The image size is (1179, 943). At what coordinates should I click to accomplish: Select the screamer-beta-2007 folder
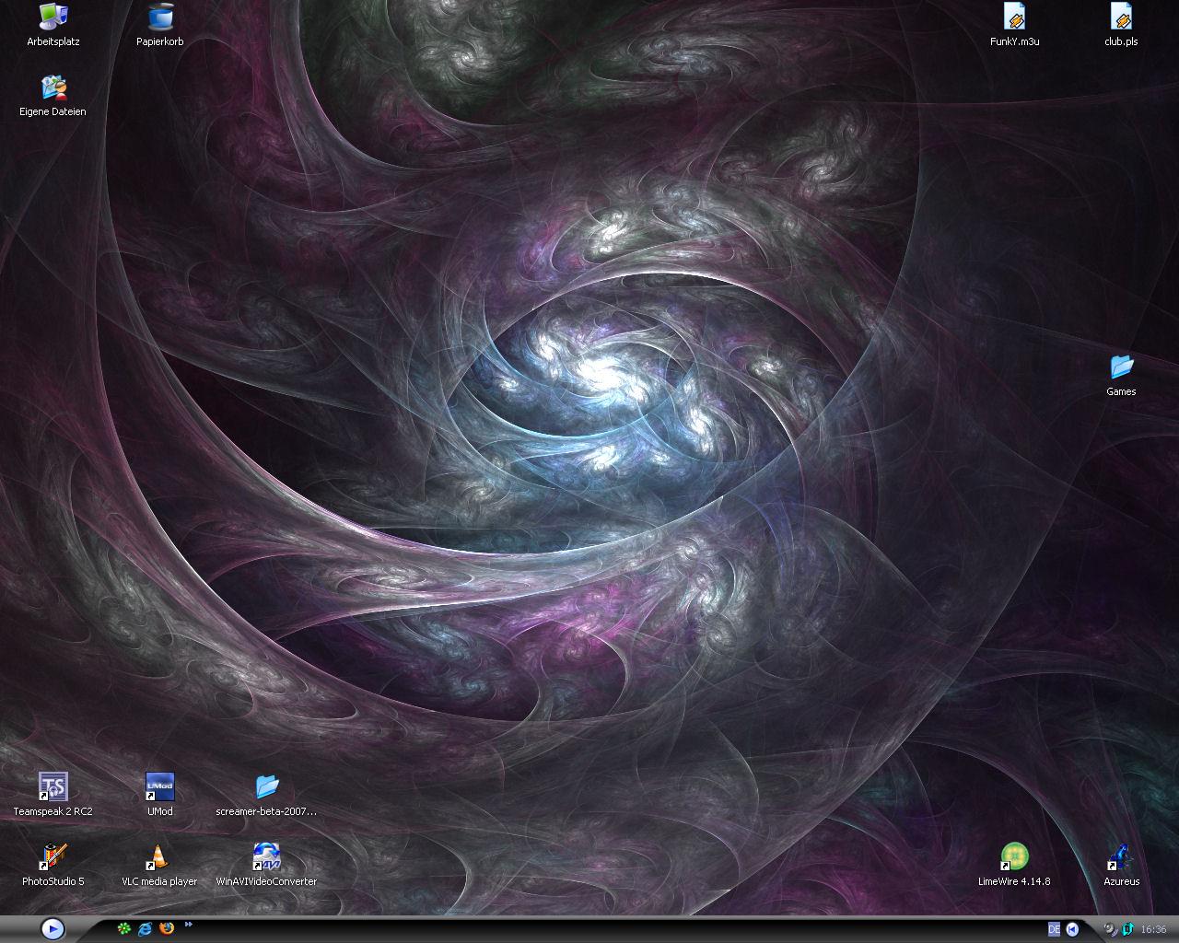[x=266, y=787]
